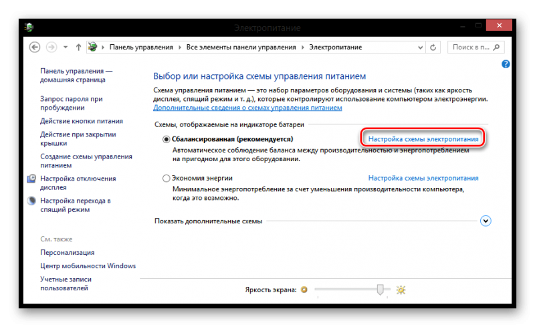Click the search field in Control Panel
Screen dimensions: 535x327
click(477, 47)
